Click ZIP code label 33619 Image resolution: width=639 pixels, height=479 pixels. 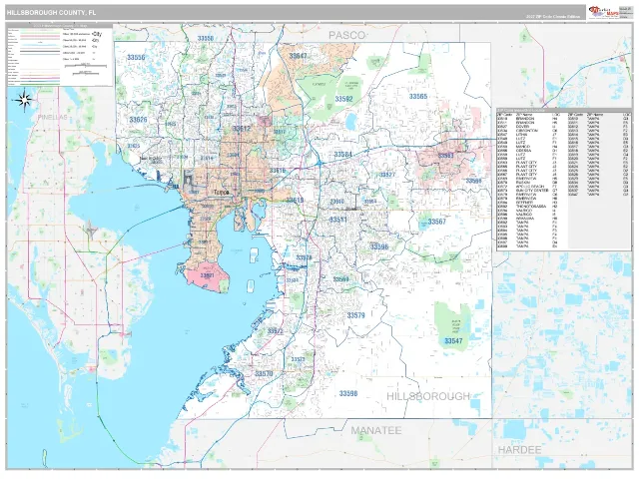point(295,200)
